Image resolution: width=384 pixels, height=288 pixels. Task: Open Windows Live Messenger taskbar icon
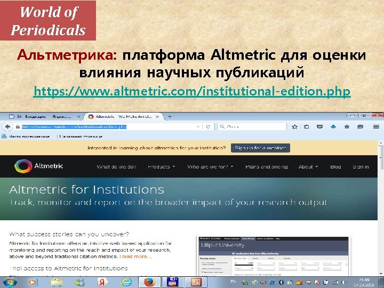point(79,282)
